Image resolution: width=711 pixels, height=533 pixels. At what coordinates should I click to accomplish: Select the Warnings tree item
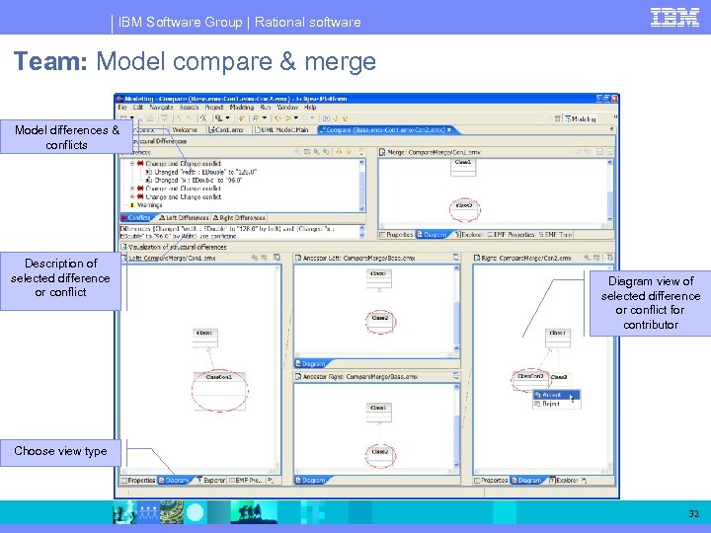click(146, 205)
